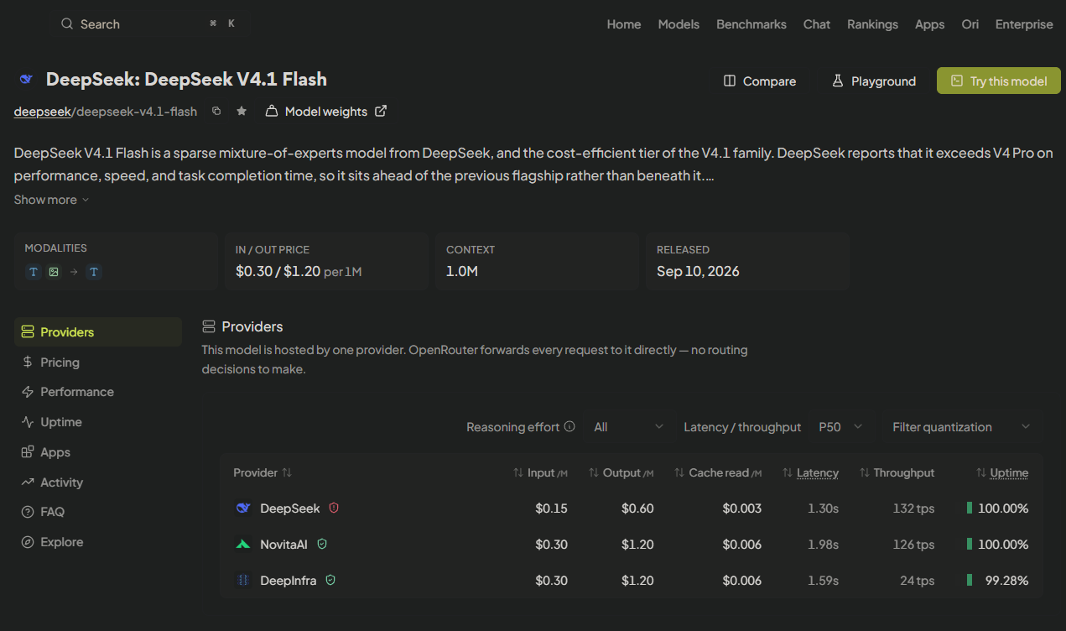
Task: Go to Rankings in the top navigation
Action: click(872, 24)
